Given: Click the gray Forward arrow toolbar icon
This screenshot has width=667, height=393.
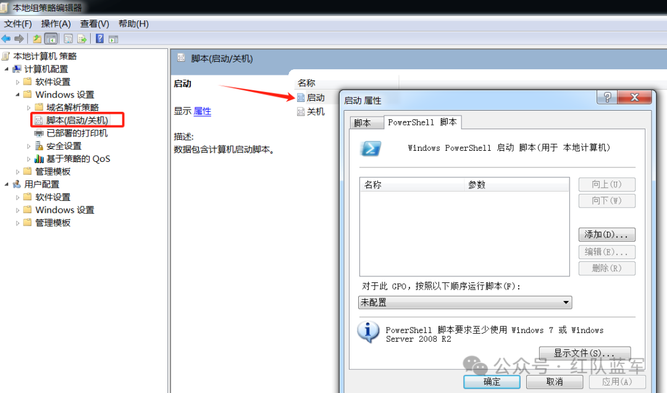Looking at the screenshot, I should tap(19, 39).
